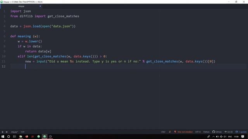Open File Explorer from the taskbar
The height and width of the screenshot is (139, 248).
pos(21,136)
